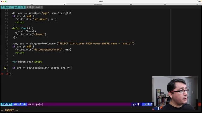Click the -- INSERT -- message in the command line
The image size is (202, 113).
[x=9, y=110]
